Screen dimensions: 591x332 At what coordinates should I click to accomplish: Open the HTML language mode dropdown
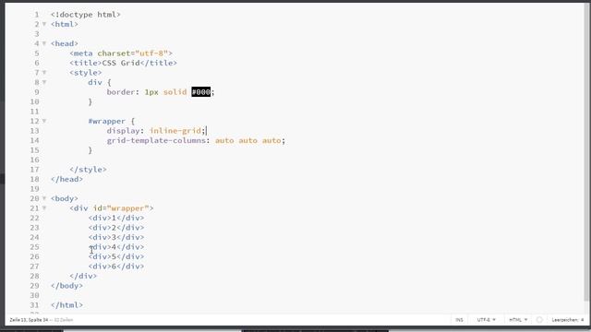[518, 320]
